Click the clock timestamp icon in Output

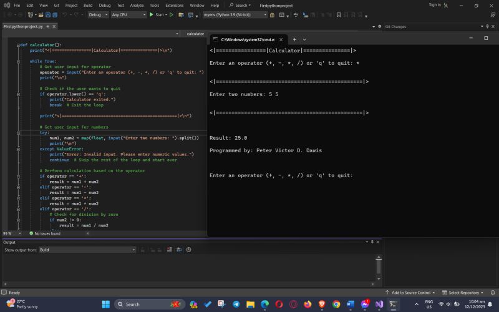point(189,250)
